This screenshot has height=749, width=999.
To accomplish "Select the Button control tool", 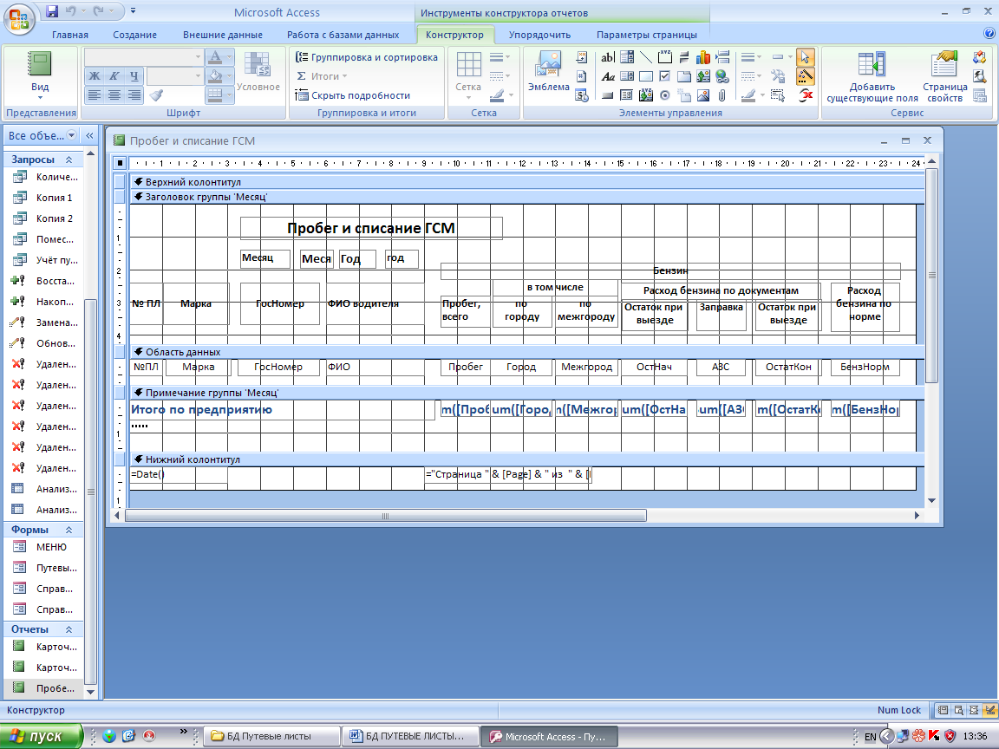I will (x=608, y=95).
